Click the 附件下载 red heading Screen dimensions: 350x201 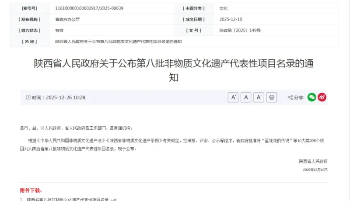[x=31, y=191]
